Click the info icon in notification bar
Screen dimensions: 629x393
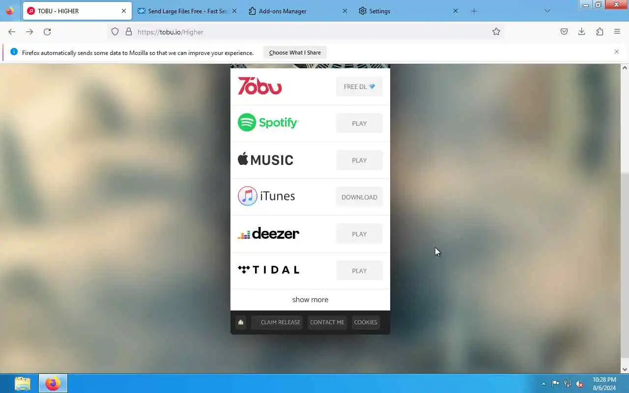pyautogui.click(x=14, y=52)
